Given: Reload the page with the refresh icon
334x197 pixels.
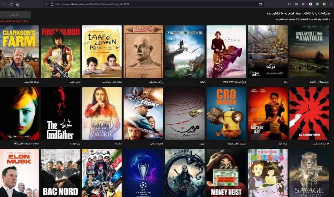Looking at the screenshot, I should point(11,4).
